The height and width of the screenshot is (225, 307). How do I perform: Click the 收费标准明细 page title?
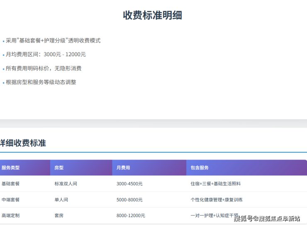tap(153, 15)
